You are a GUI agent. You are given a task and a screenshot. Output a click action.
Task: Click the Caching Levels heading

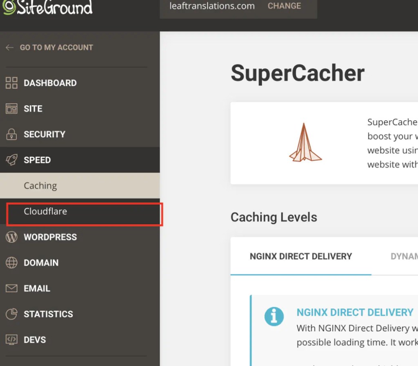tap(274, 217)
